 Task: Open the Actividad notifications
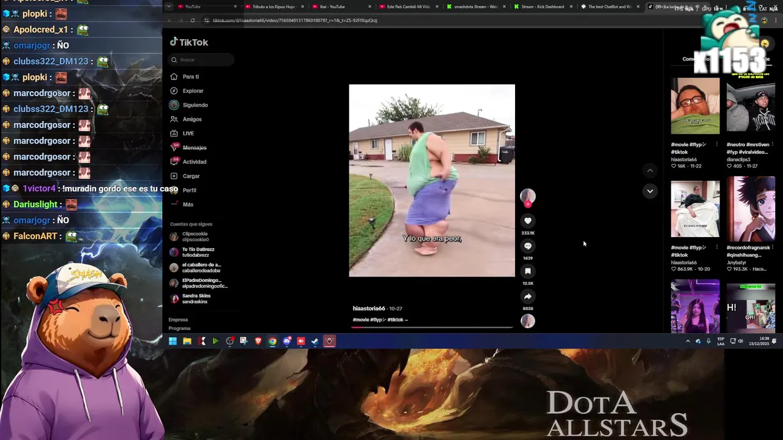pos(188,162)
